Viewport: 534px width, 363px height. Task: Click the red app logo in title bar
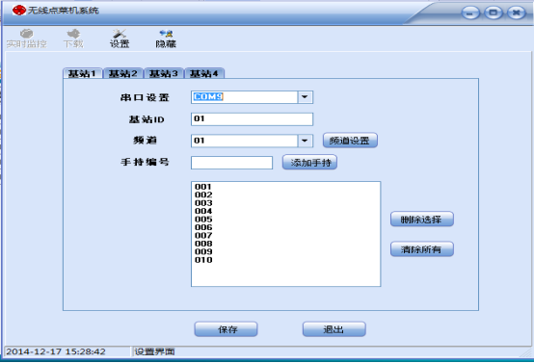click(x=19, y=11)
